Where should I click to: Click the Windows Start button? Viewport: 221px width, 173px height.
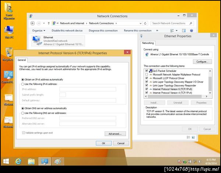pyautogui.click(x=6, y=161)
